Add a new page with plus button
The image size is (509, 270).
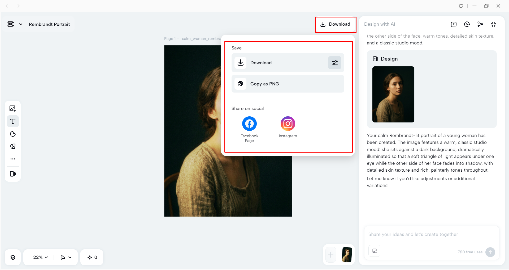click(331, 255)
